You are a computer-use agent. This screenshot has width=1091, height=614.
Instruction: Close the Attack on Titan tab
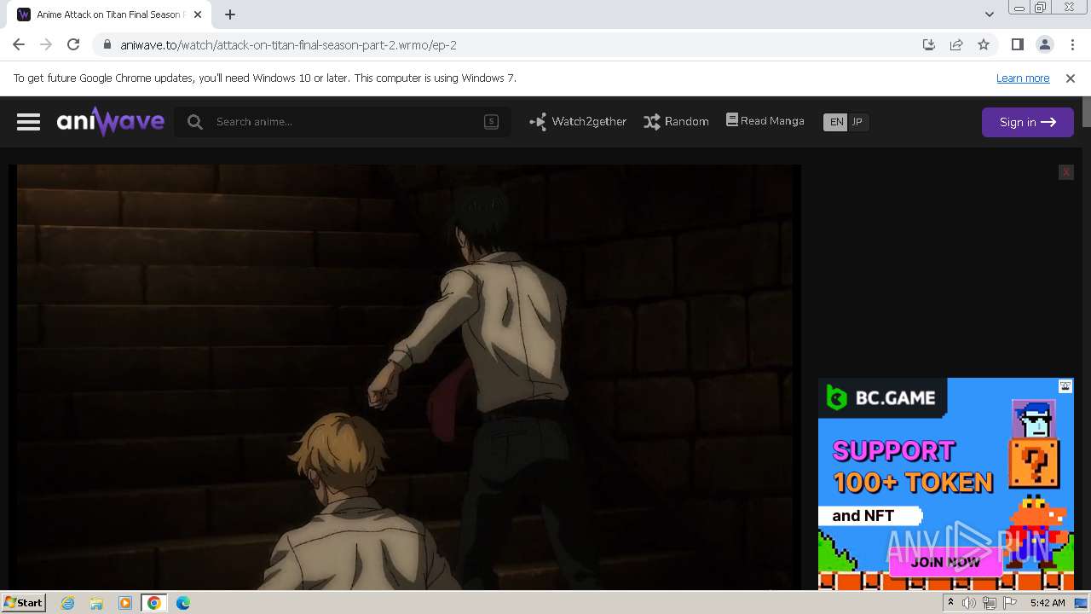(x=198, y=14)
